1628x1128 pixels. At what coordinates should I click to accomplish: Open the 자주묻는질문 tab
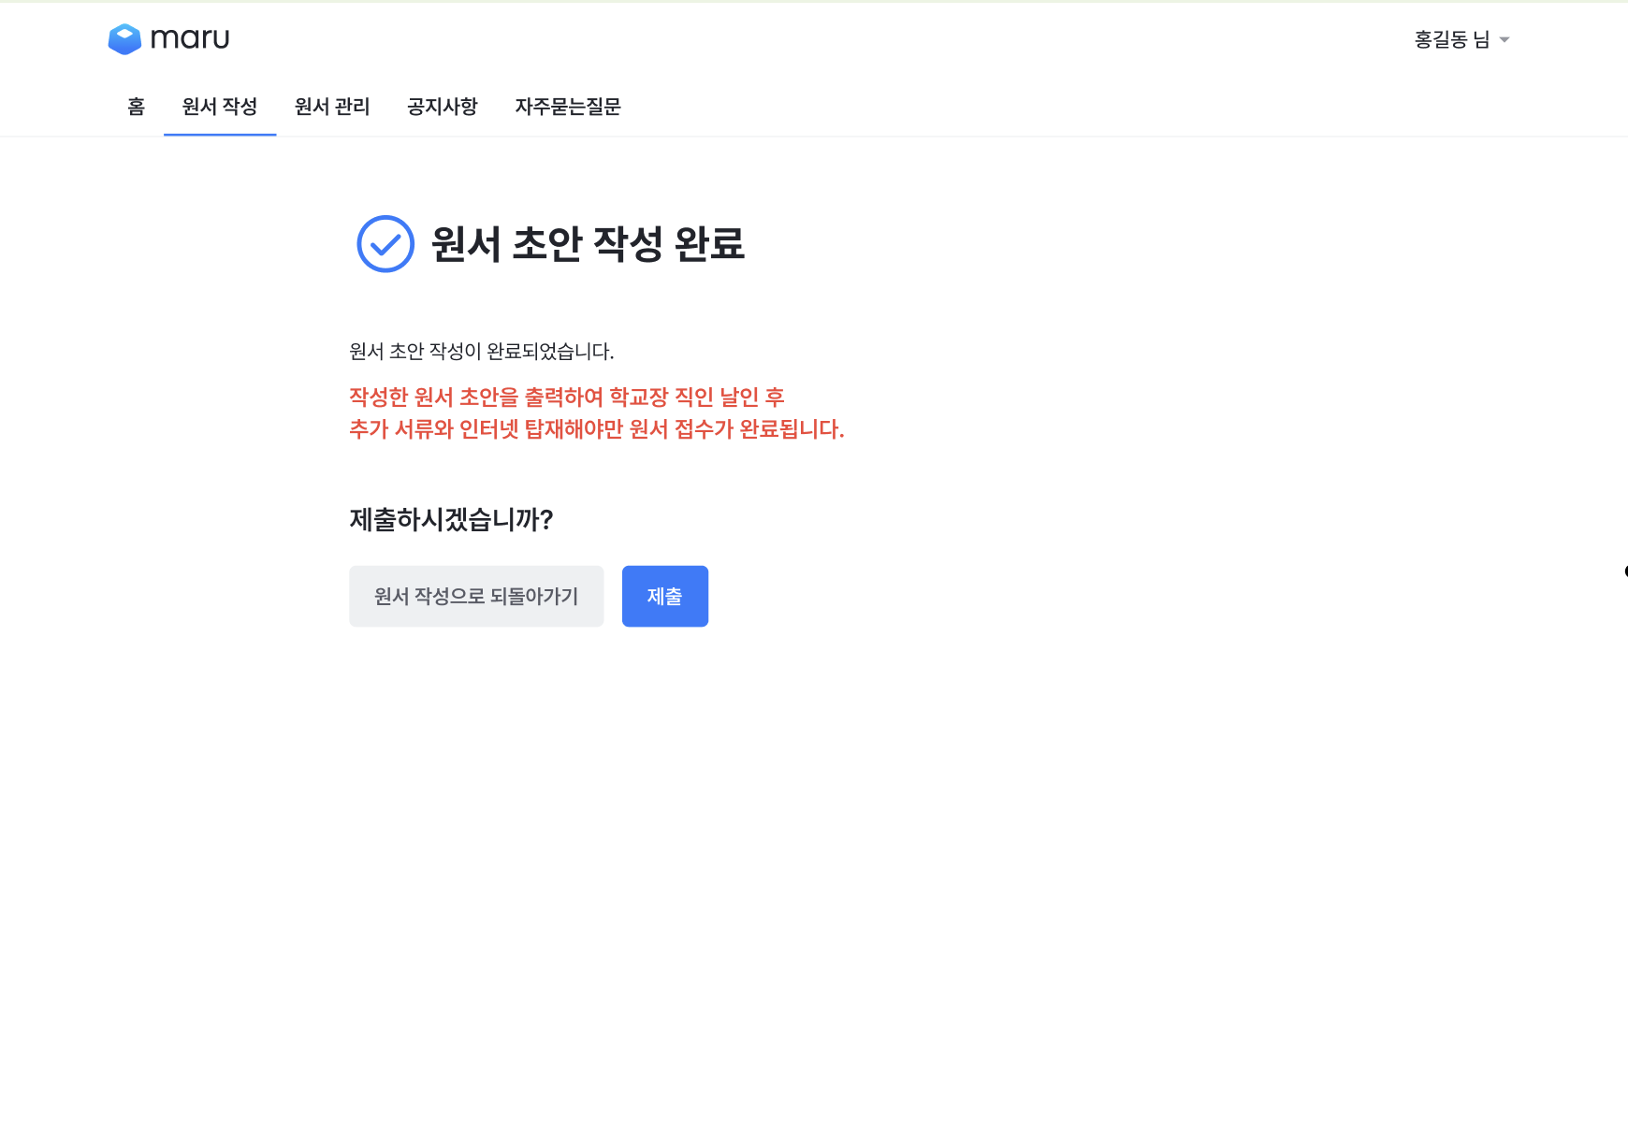pyautogui.click(x=568, y=107)
